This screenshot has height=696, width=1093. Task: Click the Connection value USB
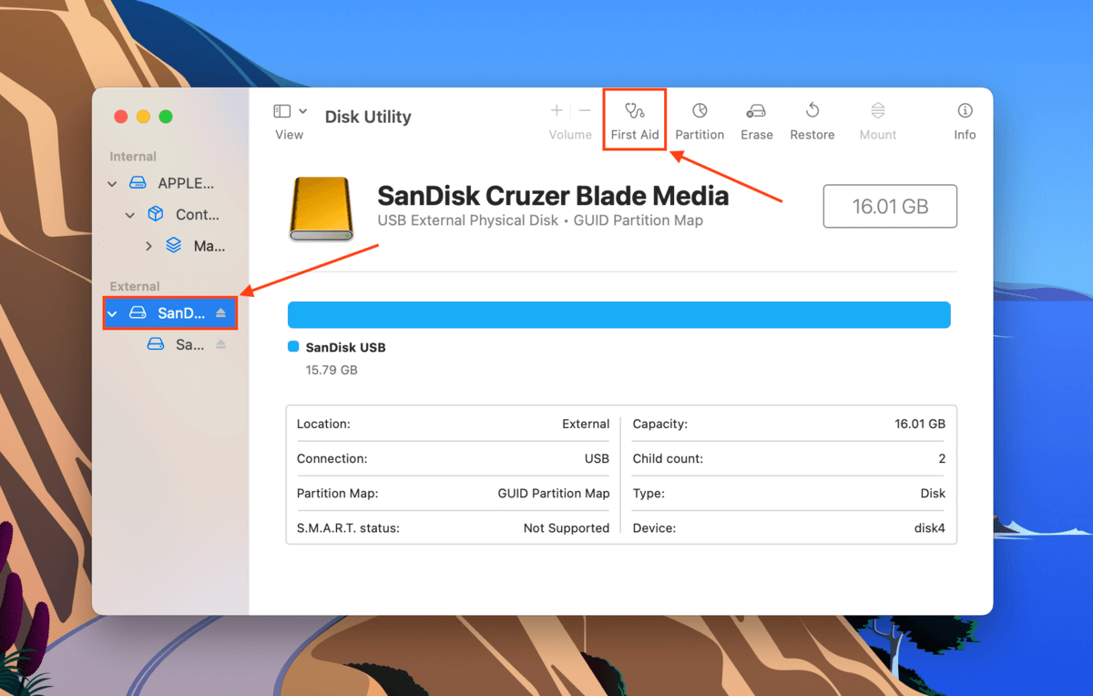(x=597, y=458)
